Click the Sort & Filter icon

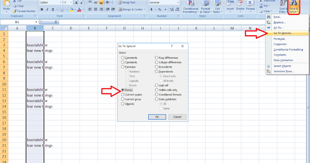tap(283, 7)
